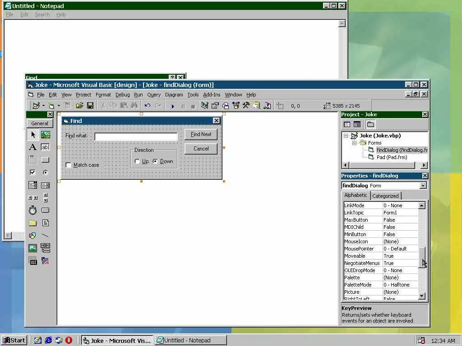Click Project tree right scroll arrow

pyautogui.click(x=424, y=165)
